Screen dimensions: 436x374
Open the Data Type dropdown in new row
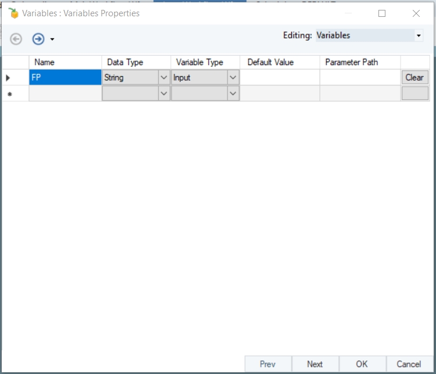(x=163, y=93)
